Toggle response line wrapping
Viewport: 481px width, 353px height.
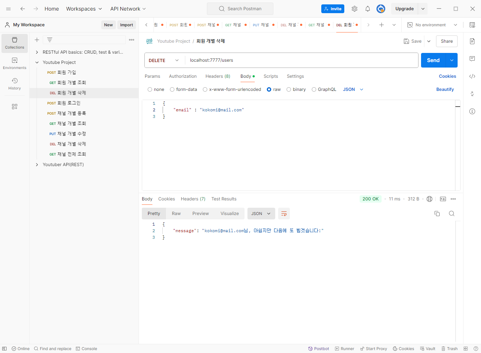click(x=284, y=214)
